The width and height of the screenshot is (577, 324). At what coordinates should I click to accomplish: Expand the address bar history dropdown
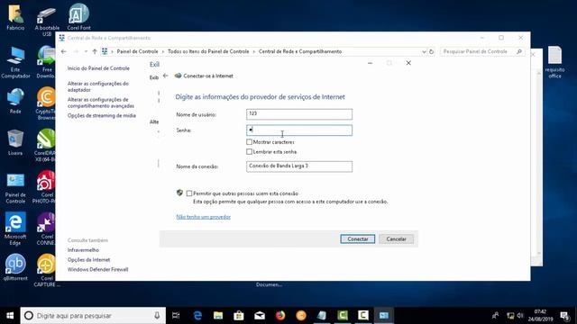click(424, 51)
